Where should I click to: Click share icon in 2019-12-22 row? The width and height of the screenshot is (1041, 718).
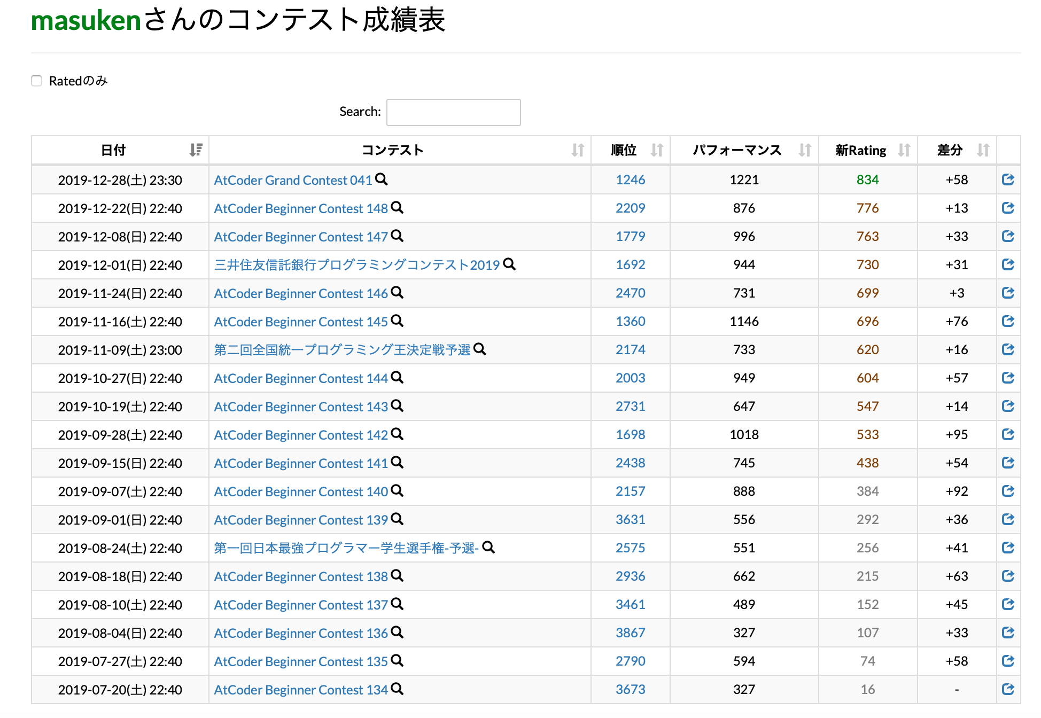tap(1008, 208)
